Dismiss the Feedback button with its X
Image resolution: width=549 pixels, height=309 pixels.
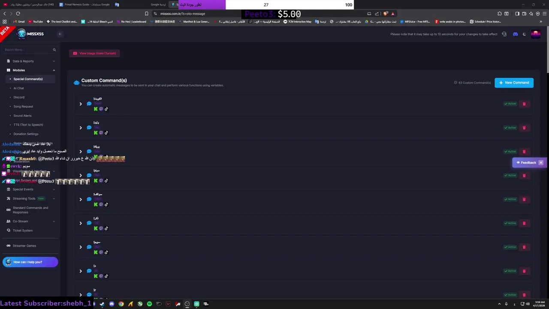coord(541,163)
